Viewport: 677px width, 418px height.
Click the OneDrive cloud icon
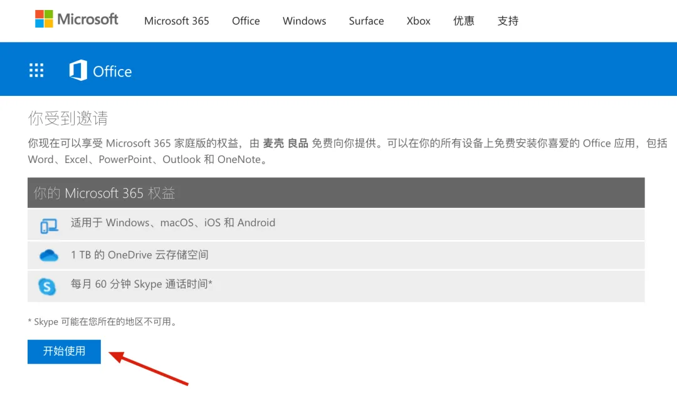[49, 256]
